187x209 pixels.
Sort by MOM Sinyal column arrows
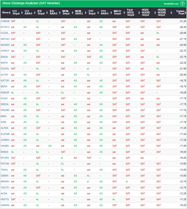(x=72, y=13)
